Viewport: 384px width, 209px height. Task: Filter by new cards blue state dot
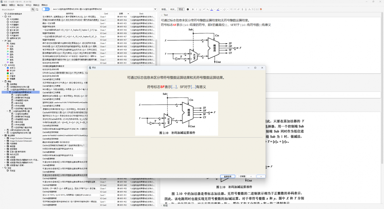(8, 68)
